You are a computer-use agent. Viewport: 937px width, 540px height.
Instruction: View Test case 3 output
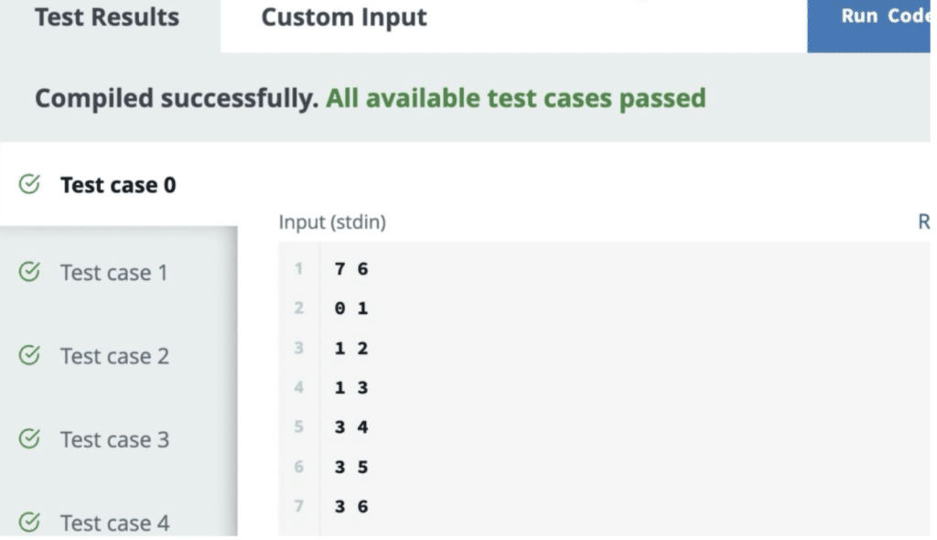tap(114, 439)
